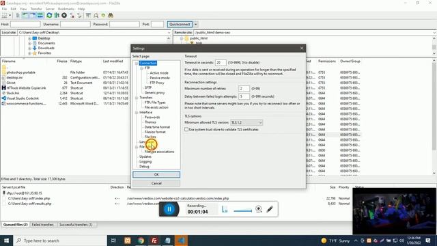Toggle local directory tree display icon
Image resolution: width=437 pixels, height=246 pixels.
[25, 15]
